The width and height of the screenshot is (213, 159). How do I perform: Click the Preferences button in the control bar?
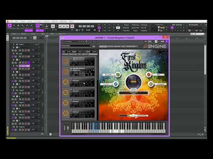point(135,25)
